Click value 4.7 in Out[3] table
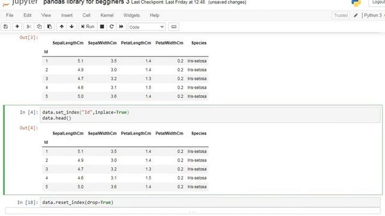This screenshot has height=216, width=385. (x=81, y=79)
